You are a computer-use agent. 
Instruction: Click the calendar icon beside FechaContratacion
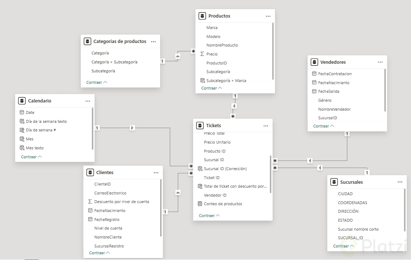tap(314, 74)
